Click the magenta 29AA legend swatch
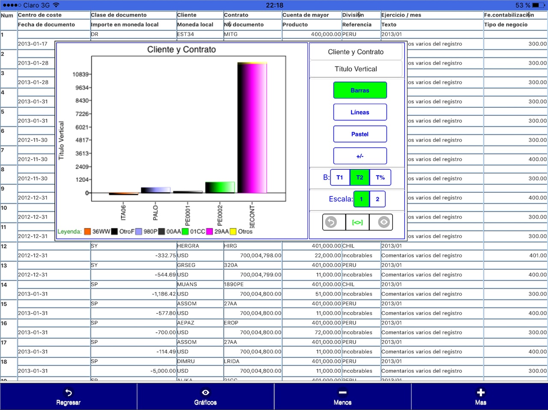 click(209, 231)
